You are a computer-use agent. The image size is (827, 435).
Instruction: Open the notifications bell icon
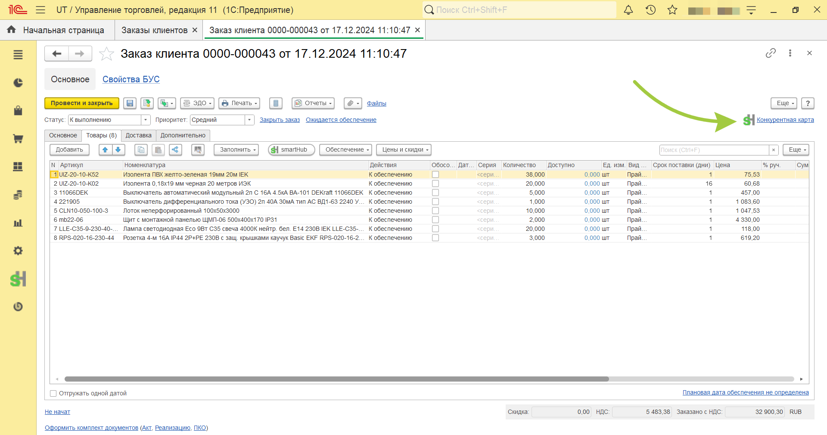coord(628,10)
